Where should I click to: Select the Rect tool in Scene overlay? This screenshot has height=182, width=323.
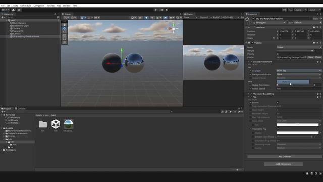coord(64,39)
